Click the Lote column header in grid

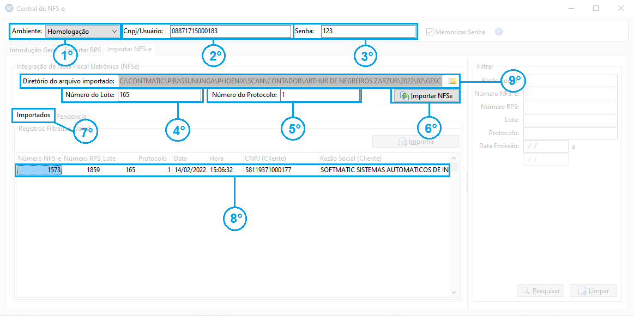click(x=120, y=158)
